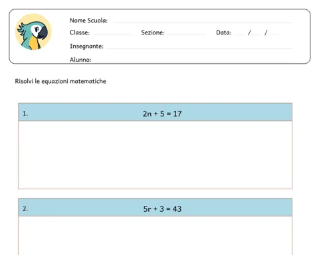Click the answer box under 5r + 3 = 43

pos(155,236)
